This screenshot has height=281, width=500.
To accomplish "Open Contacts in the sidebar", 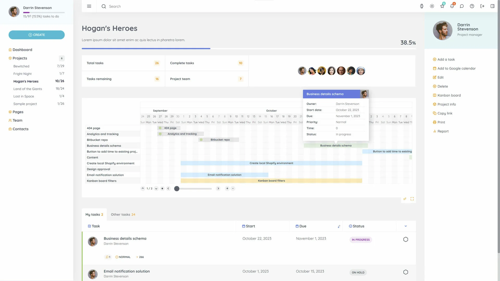I will (x=21, y=129).
